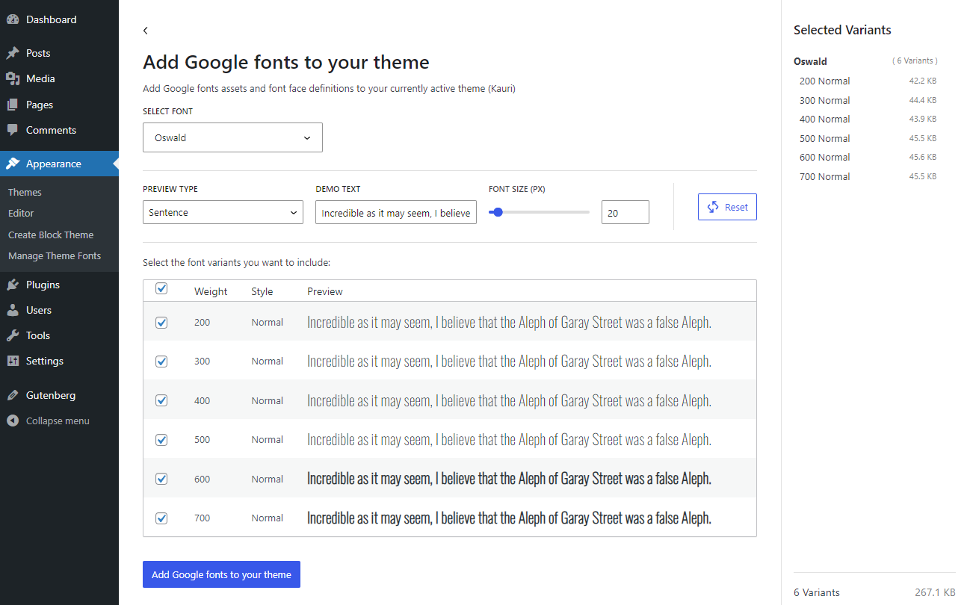
Task: Click the Plugins plug icon
Action: (13, 285)
